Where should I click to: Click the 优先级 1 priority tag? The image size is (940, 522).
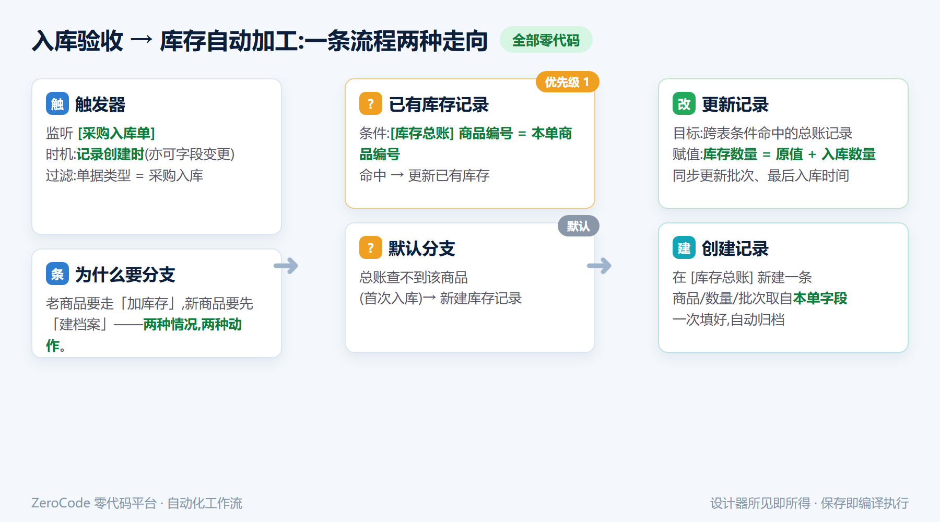click(x=567, y=82)
